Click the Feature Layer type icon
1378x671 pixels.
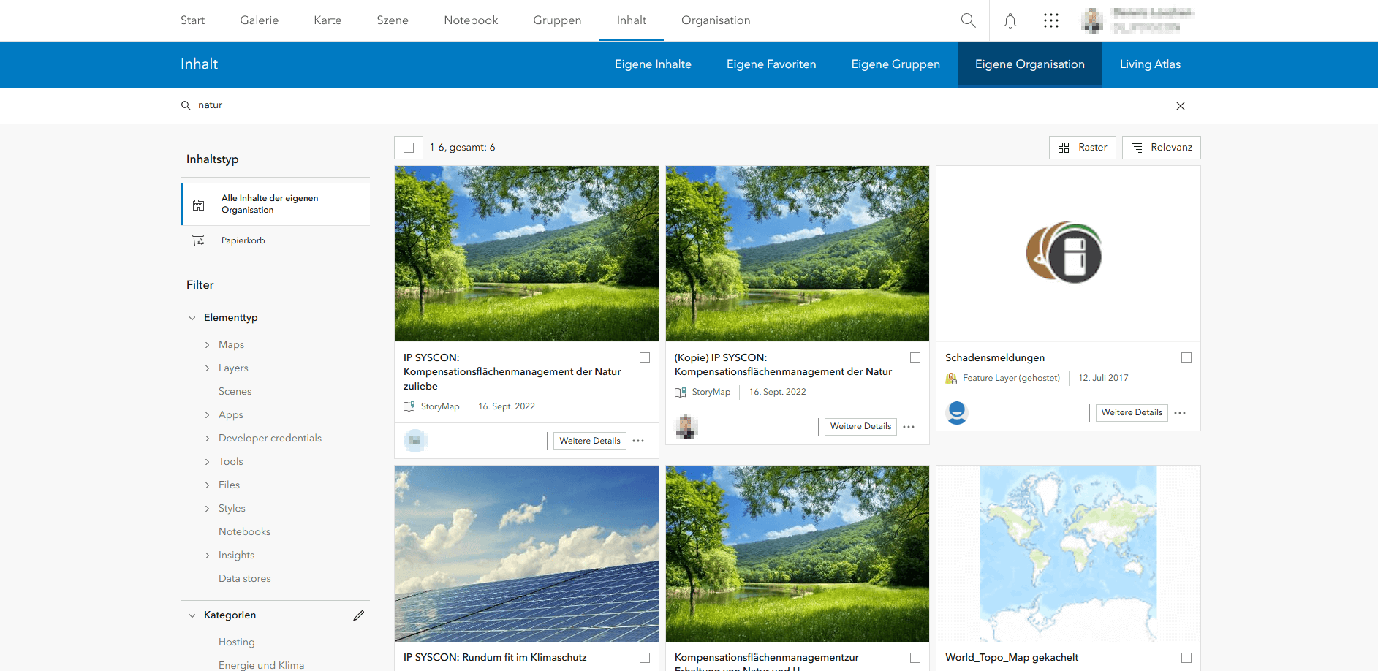951,378
